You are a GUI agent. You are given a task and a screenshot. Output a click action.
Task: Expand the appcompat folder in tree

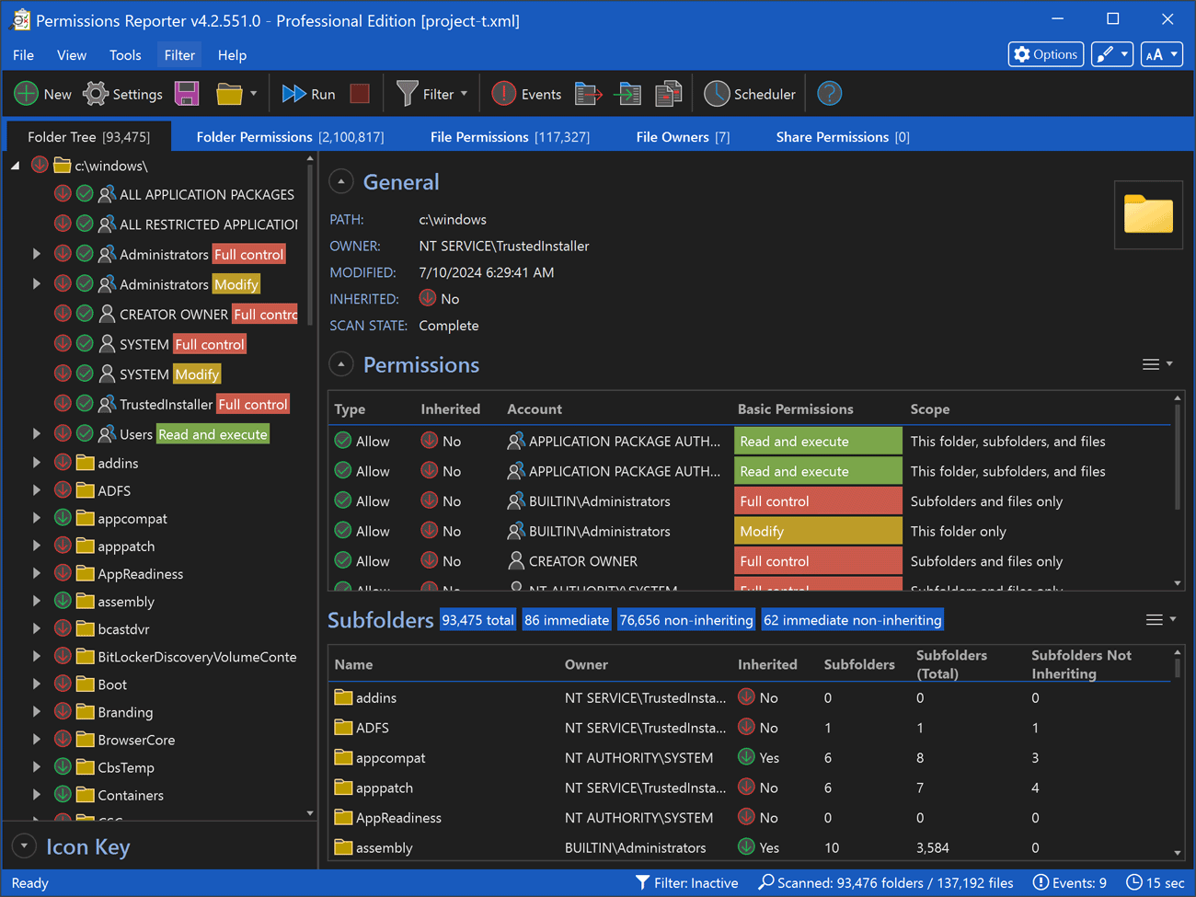tap(37, 519)
